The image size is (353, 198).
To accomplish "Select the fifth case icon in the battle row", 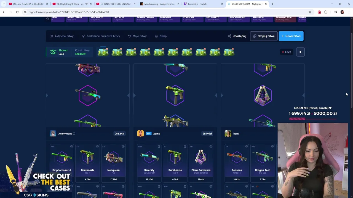I will click(x=159, y=52).
